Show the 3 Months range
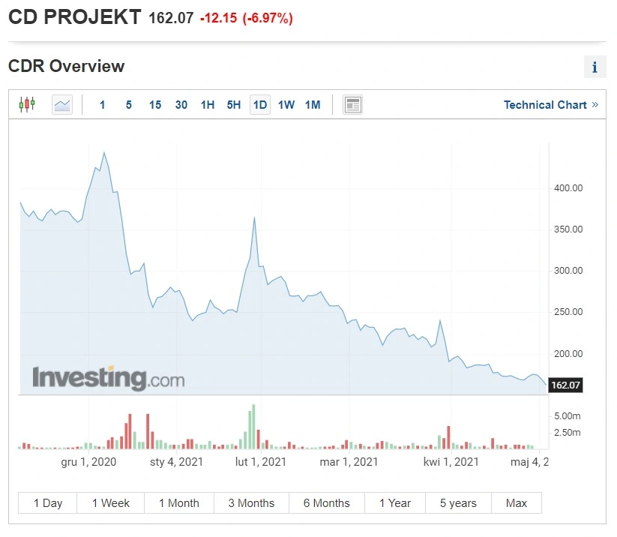This screenshot has height=537, width=617. (x=251, y=502)
